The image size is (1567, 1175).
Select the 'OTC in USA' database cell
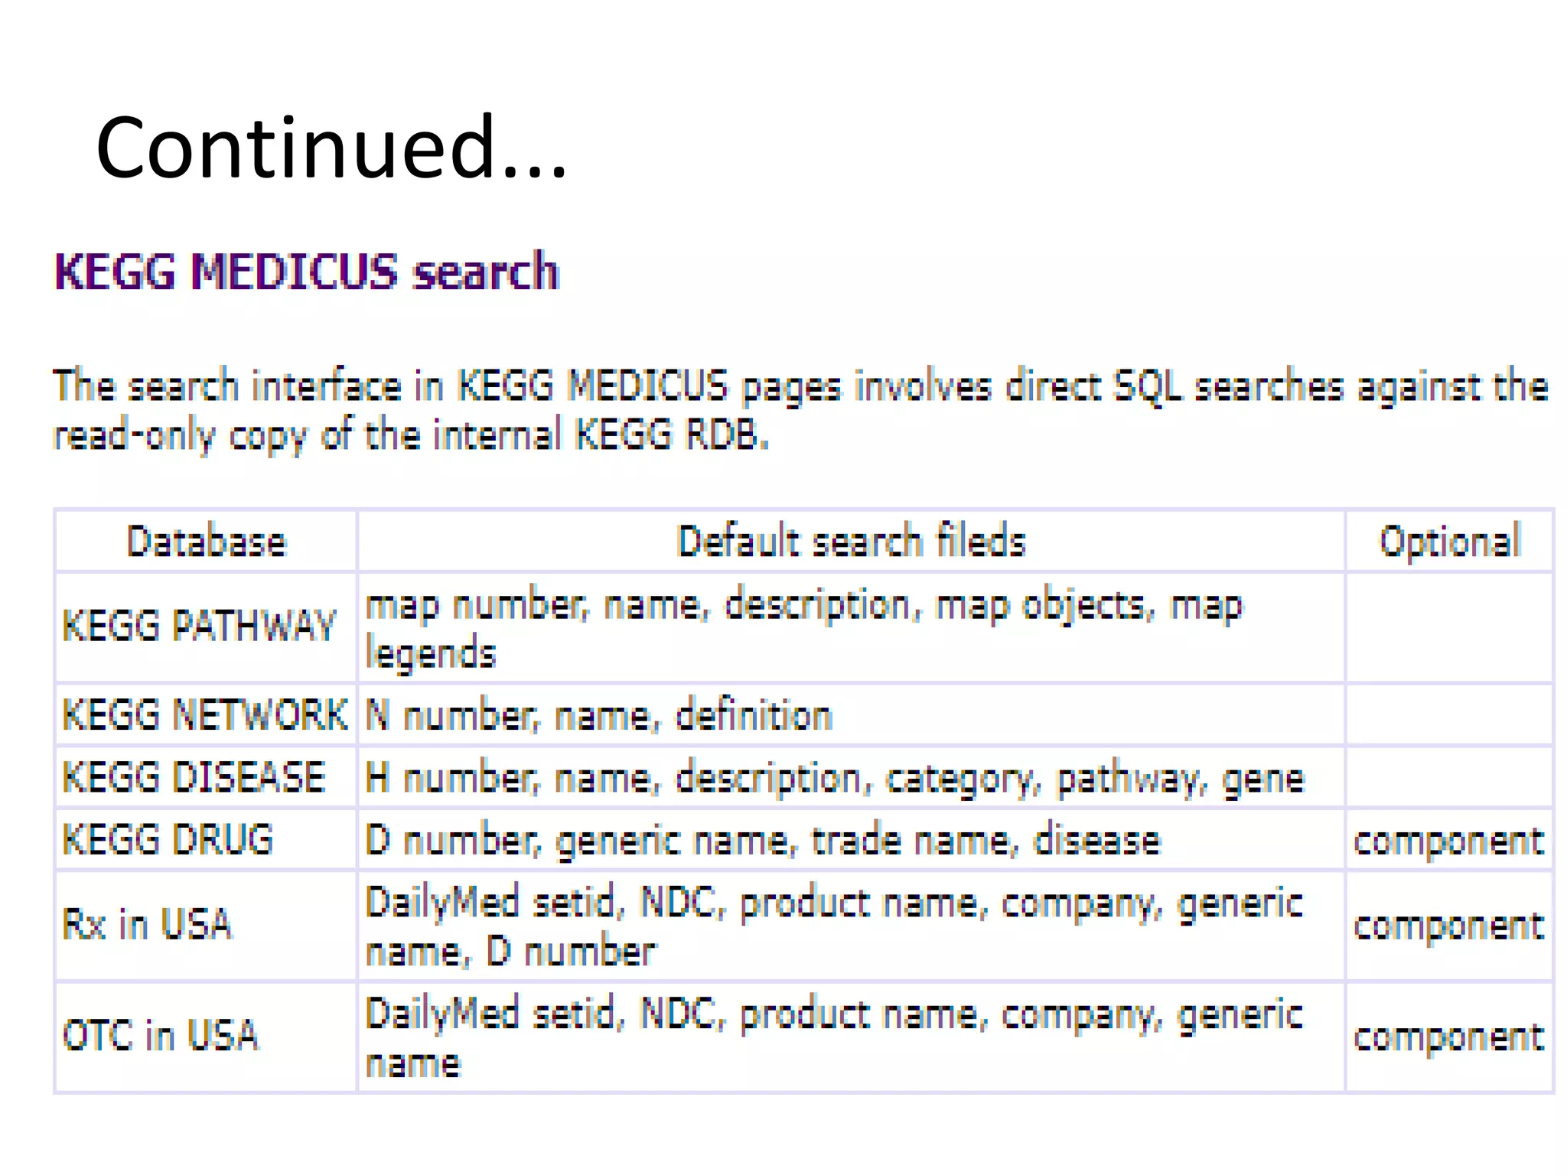pyautogui.click(x=206, y=1037)
